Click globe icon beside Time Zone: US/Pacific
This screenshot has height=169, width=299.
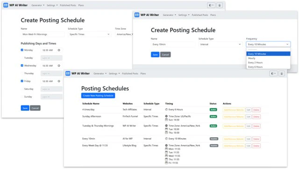166,116
